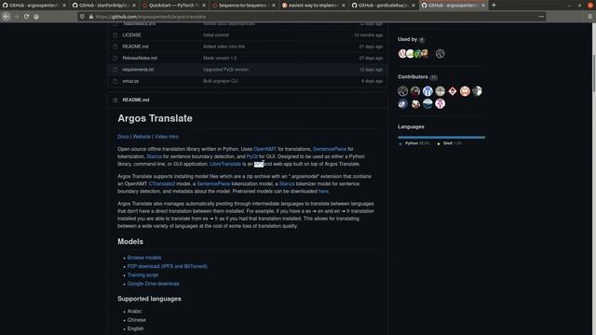596x335 pixels.
Task: Open the Training script link
Action: [x=142, y=275]
